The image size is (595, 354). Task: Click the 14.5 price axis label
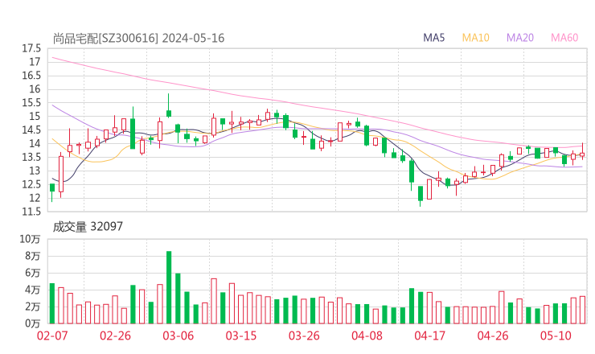pos(31,130)
